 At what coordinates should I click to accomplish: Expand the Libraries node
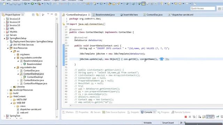click(x=11, y=87)
